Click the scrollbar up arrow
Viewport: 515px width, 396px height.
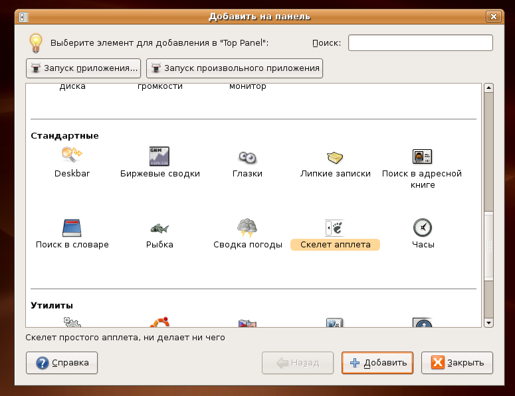pos(488,88)
